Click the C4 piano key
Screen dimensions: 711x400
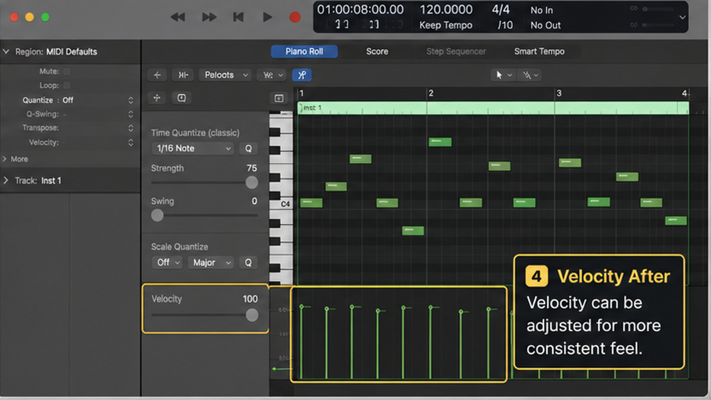point(281,204)
